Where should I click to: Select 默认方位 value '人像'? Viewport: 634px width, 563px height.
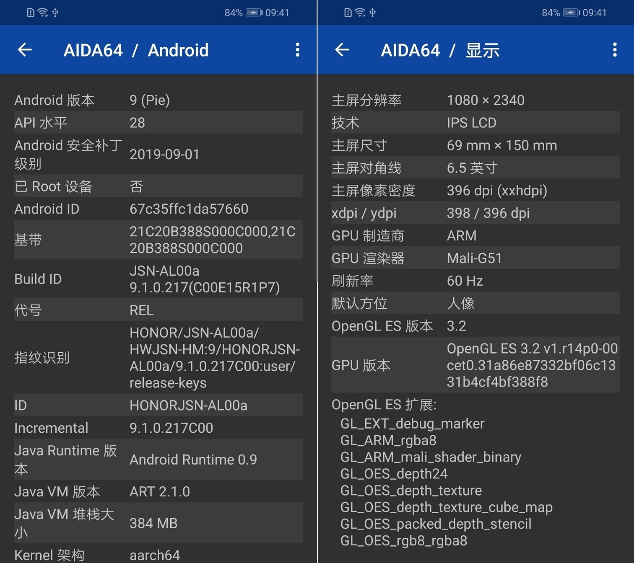[x=461, y=303]
